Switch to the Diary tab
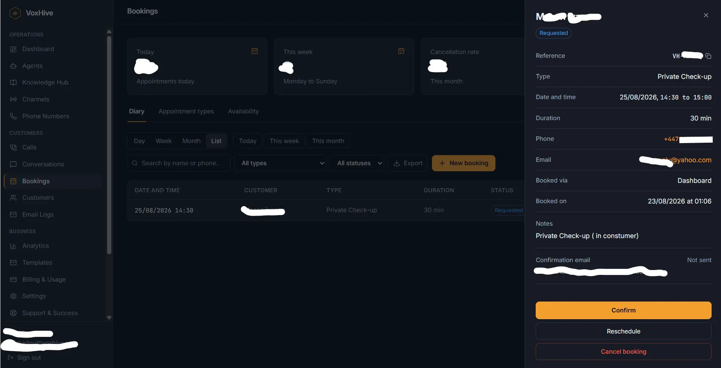Viewport: 721px width, 368px height. click(x=136, y=111)
